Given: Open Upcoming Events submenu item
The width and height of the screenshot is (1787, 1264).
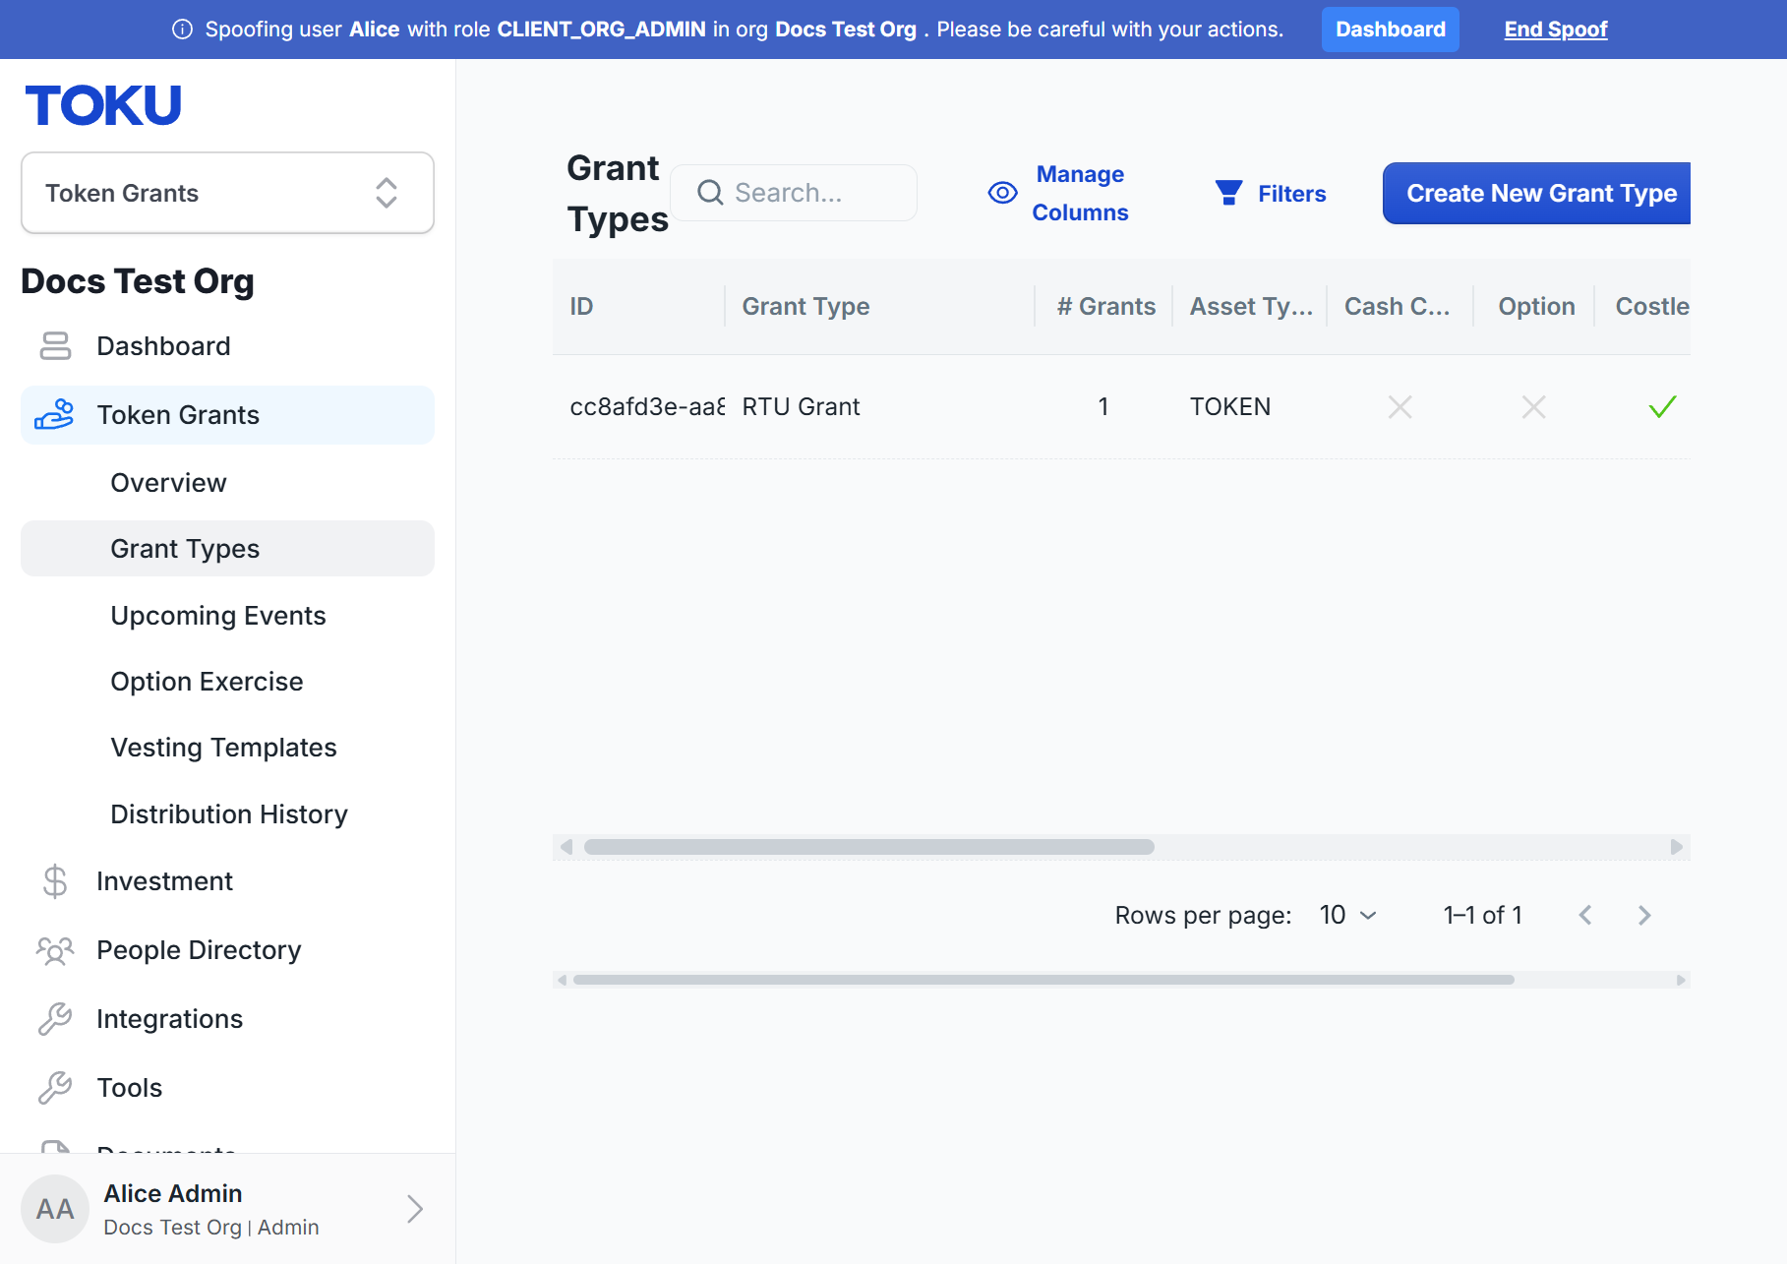Looking at the screenshot, I should tap(227, 616).
